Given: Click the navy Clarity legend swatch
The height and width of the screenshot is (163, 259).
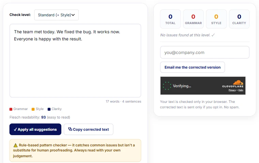Looking at the screenshot, I should pos(49,109).
